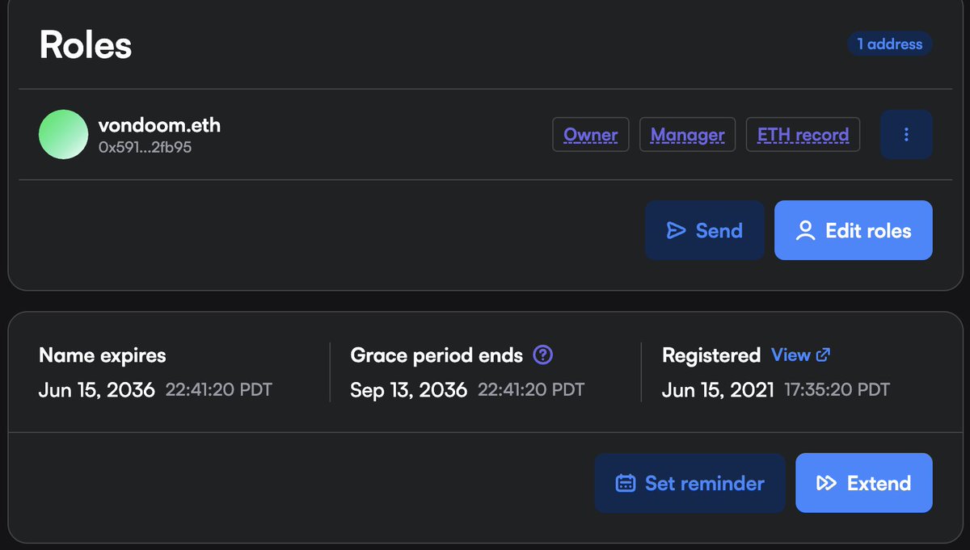Select the Manager role tag
This screenshot has width=970, height=550.
click(x=687, y=135)
